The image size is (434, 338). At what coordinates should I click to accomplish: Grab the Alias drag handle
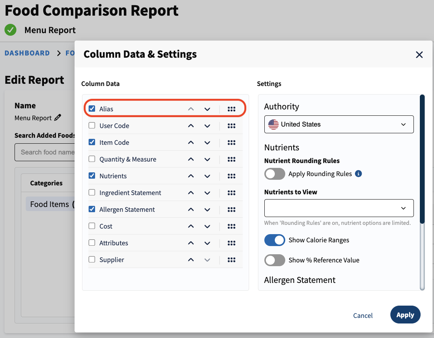pyautogui.click(x=232, y=109)
